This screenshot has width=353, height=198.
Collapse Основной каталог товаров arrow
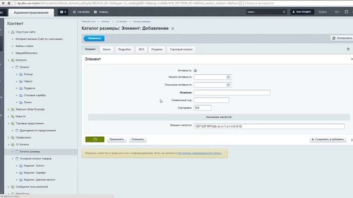(x=13, y=159)
